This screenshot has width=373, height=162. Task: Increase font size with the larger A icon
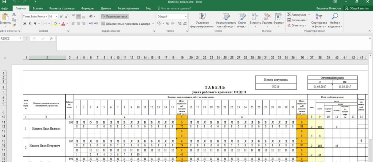[61, 17]
